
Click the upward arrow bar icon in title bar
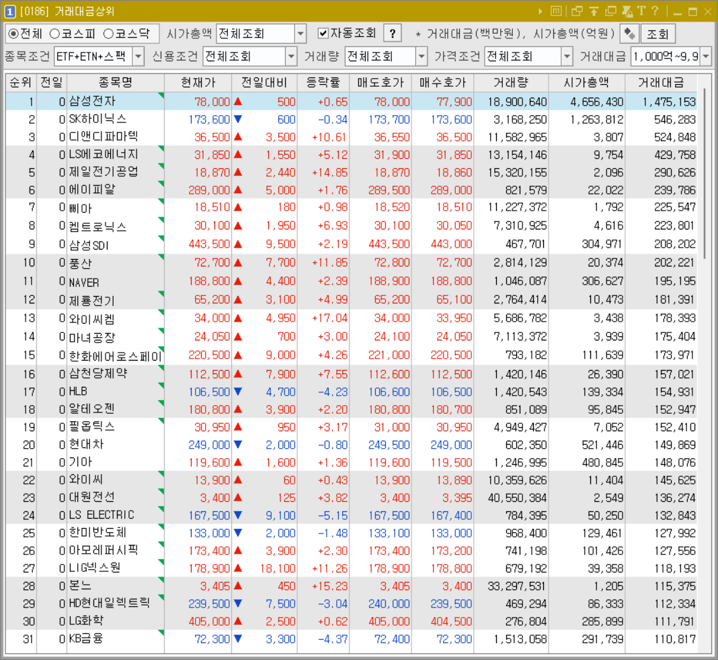594,11
